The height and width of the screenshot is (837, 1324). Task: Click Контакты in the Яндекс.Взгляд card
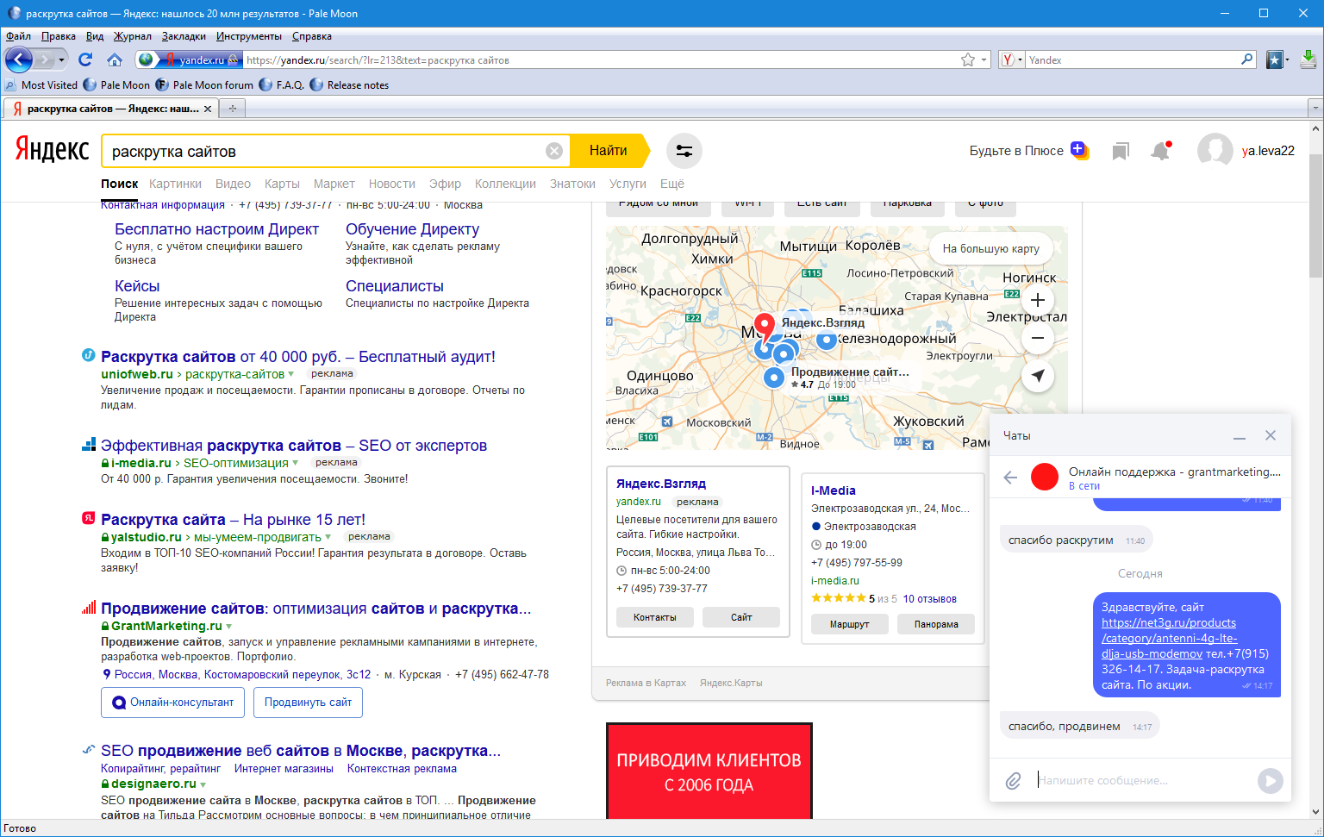[x=655, y=617]
